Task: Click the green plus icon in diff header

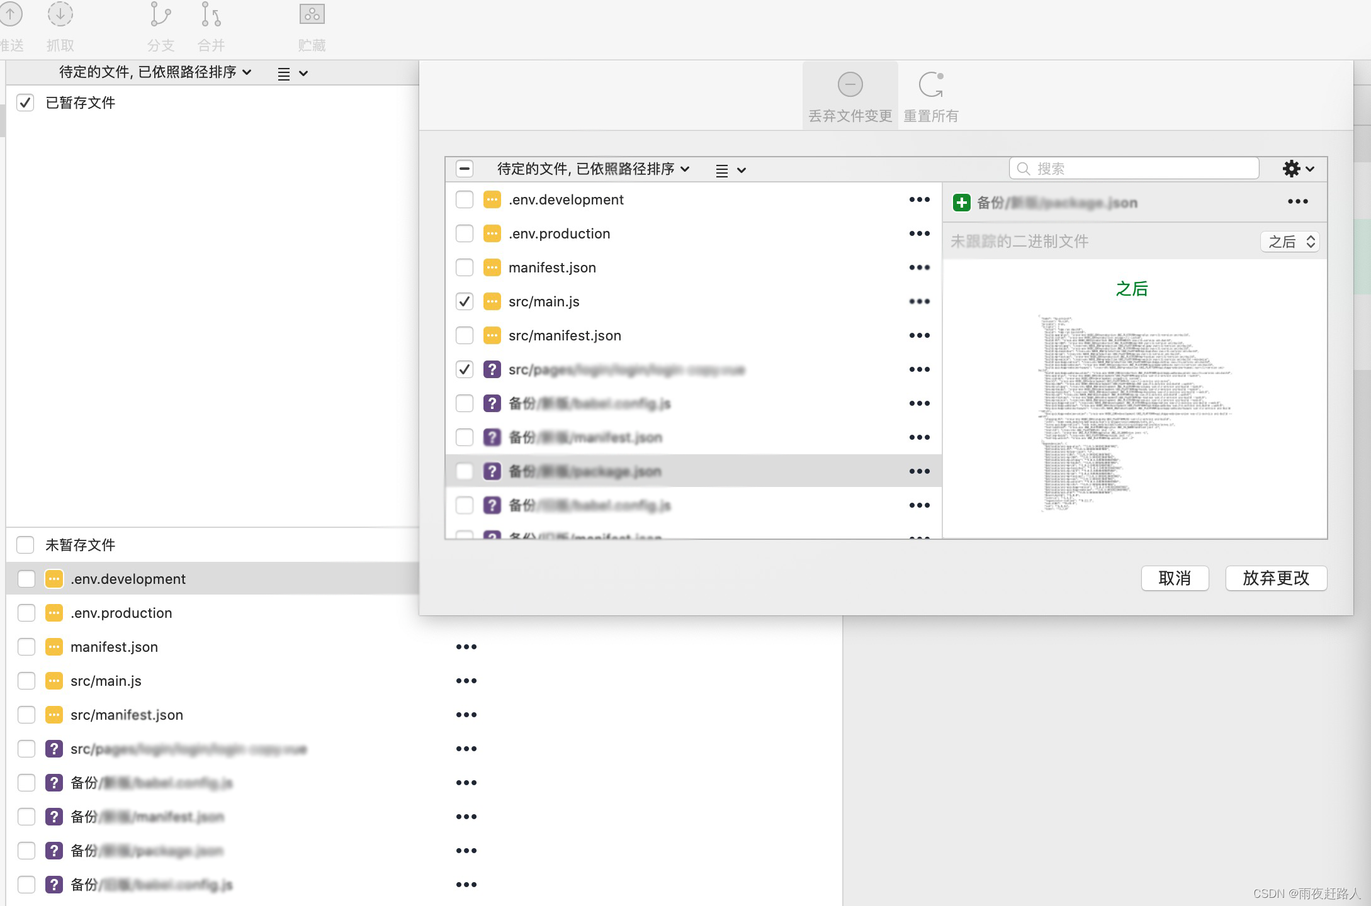Action: 961,203
